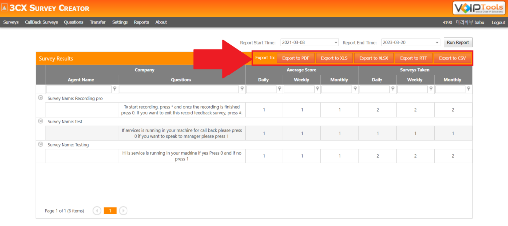Image resolution: width=508 pixels, height=226 pixels.
Task: Export results to CSV
Action: coord(452,58)
